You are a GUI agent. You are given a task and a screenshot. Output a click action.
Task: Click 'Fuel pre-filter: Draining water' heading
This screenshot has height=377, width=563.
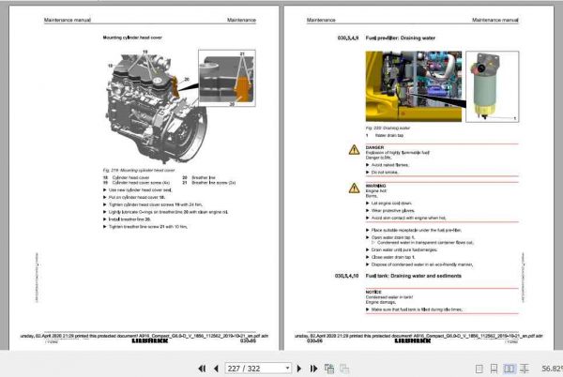[401, 38]
